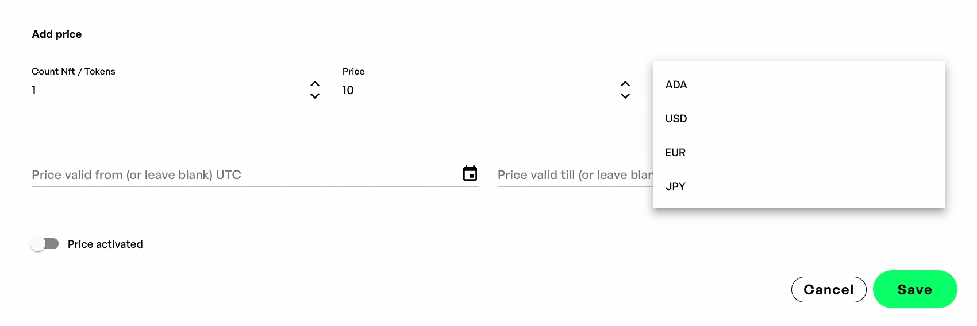This screenshot has width=977, height=326.
Task: Click the Price activated label
Action: tap(105, 244)
